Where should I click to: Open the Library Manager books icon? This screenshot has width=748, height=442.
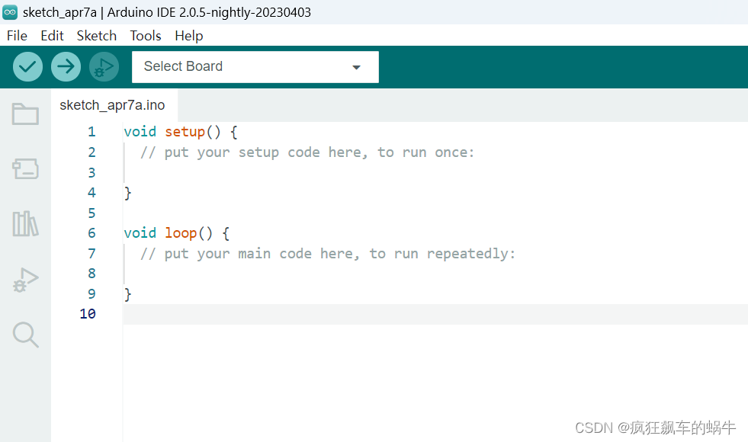[25, 223]
